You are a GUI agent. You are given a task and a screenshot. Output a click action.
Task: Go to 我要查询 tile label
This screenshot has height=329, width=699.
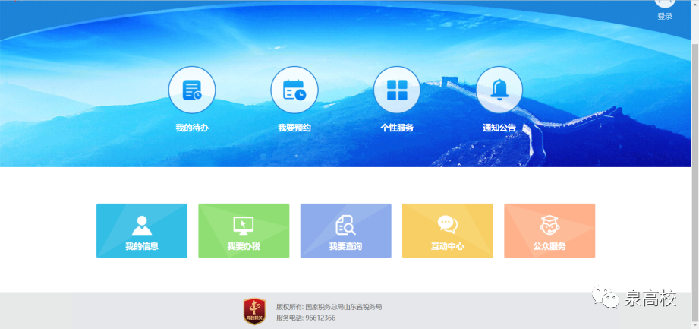[x=345, y=246]
